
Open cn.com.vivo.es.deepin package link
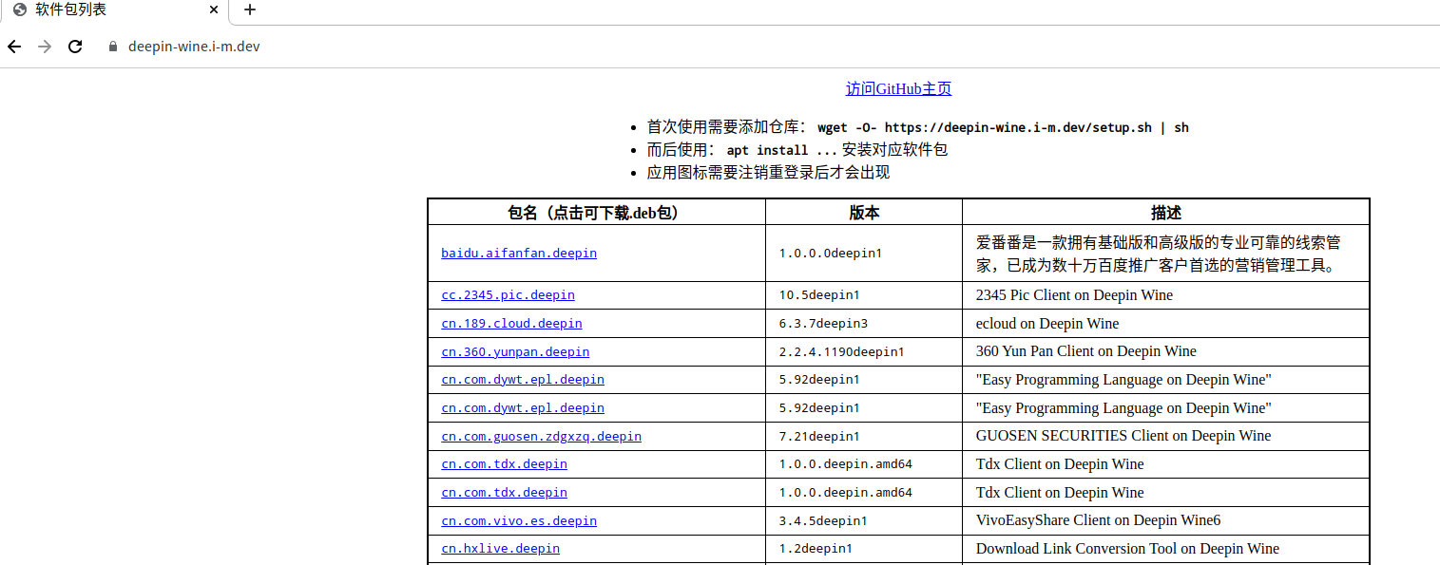click(519, 521)
